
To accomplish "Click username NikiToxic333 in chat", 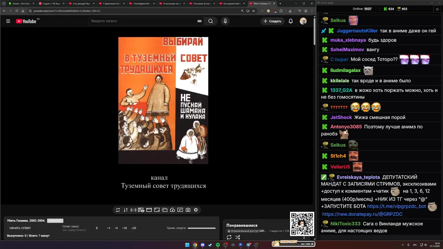I will click(x=345, y=224).
